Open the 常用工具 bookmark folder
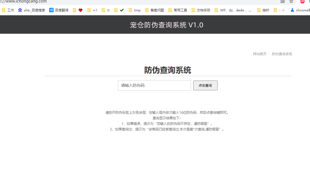This screenshot has width=310, height=182. (x=178, y=10)
